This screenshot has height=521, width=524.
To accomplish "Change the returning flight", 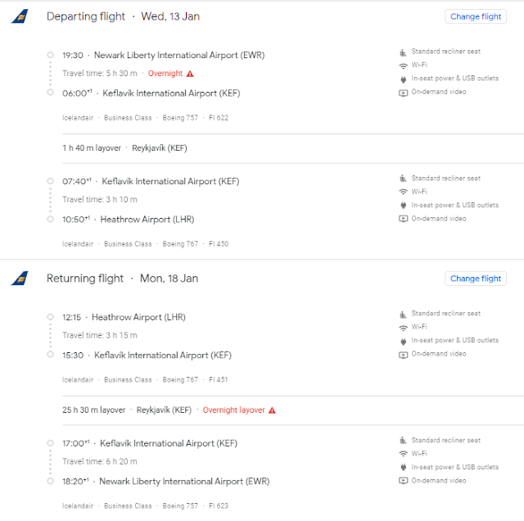I will 476,279.
